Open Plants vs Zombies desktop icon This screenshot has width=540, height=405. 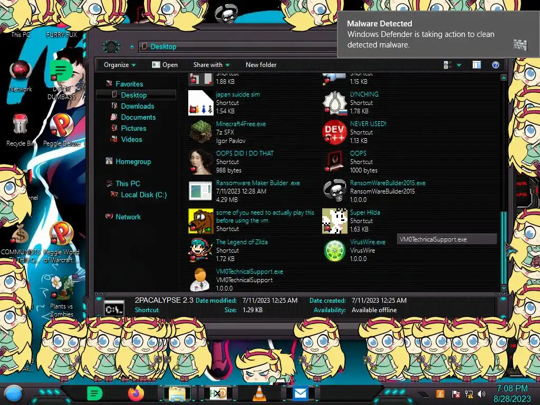pyautogui.click(x=62, y=287)
